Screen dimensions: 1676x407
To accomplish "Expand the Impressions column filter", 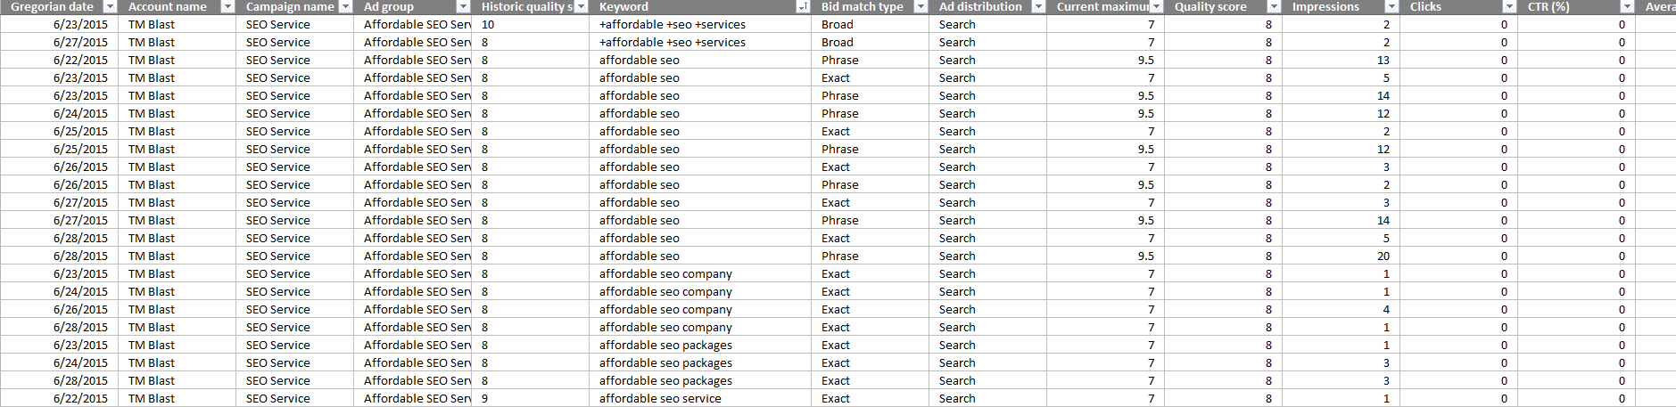I will [1391, 6].
